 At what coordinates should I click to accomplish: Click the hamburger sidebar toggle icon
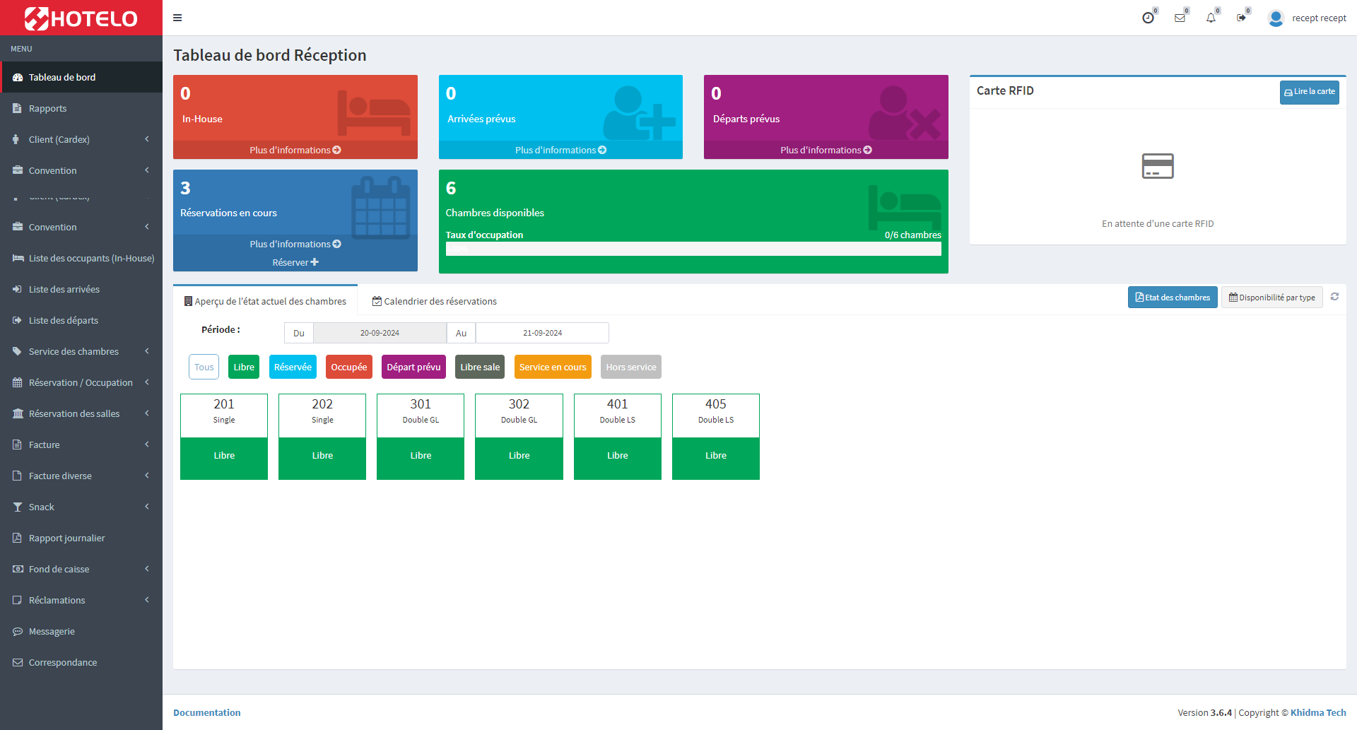tap(177, 18)
